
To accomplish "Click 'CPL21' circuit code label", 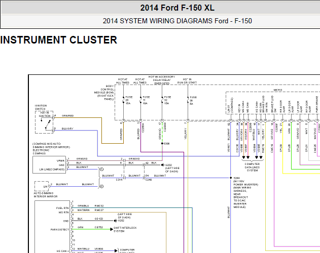I will click(306, 148).
